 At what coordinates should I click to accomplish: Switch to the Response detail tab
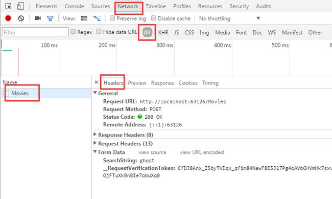click(x=162, y=83)
